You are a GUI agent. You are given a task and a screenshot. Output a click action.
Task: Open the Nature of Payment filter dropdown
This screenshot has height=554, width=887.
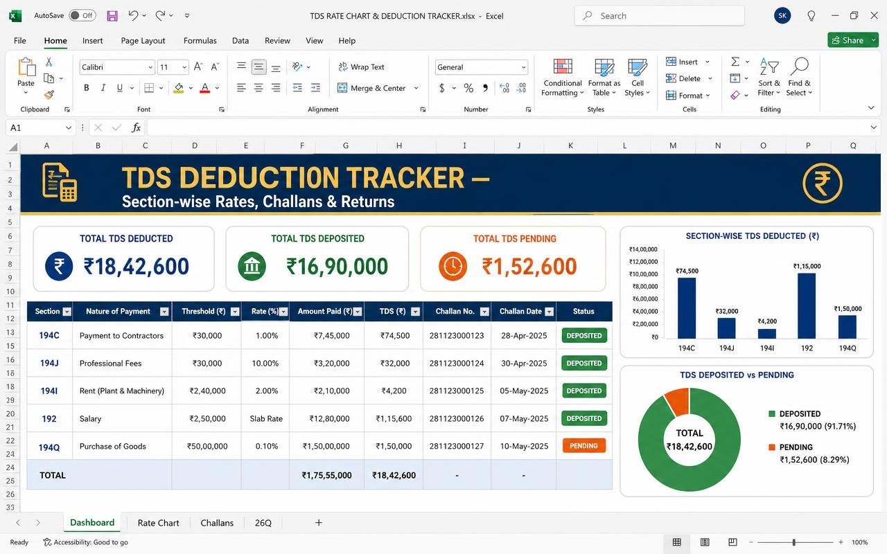[164, 312]
